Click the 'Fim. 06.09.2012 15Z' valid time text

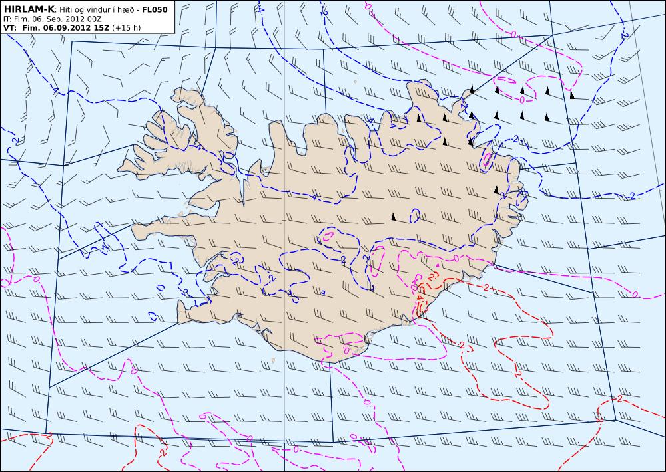coord(65,28)
